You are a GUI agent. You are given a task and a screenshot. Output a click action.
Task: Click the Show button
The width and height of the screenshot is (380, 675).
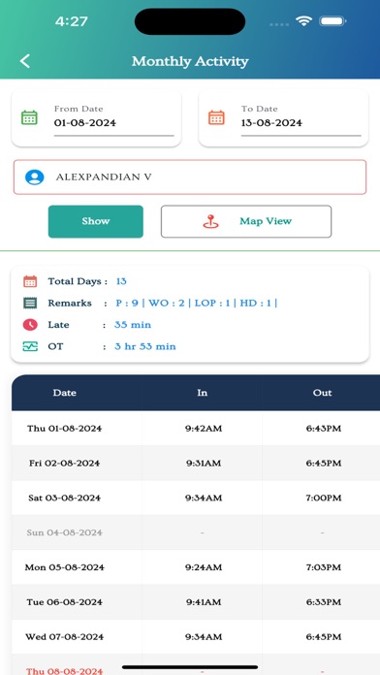[96, 221]
